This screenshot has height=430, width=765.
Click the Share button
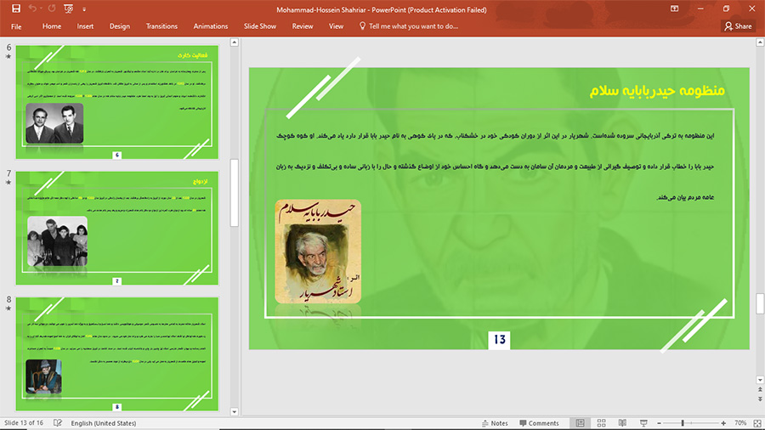tap(738, 26)
